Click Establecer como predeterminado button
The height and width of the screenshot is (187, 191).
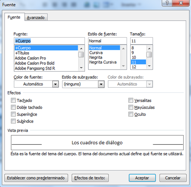click(36, 178)
